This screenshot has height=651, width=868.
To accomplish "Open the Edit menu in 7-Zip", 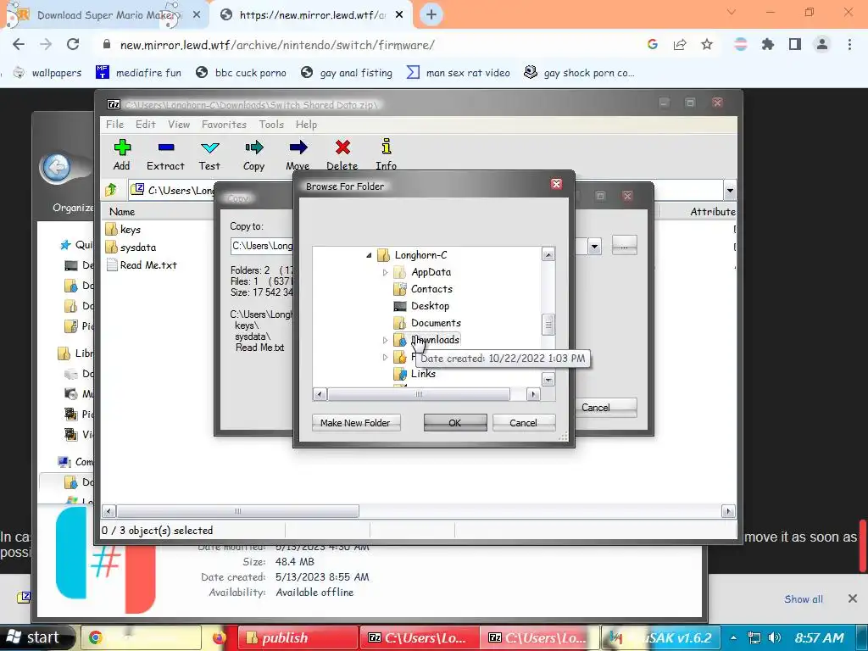I will 146,125.
